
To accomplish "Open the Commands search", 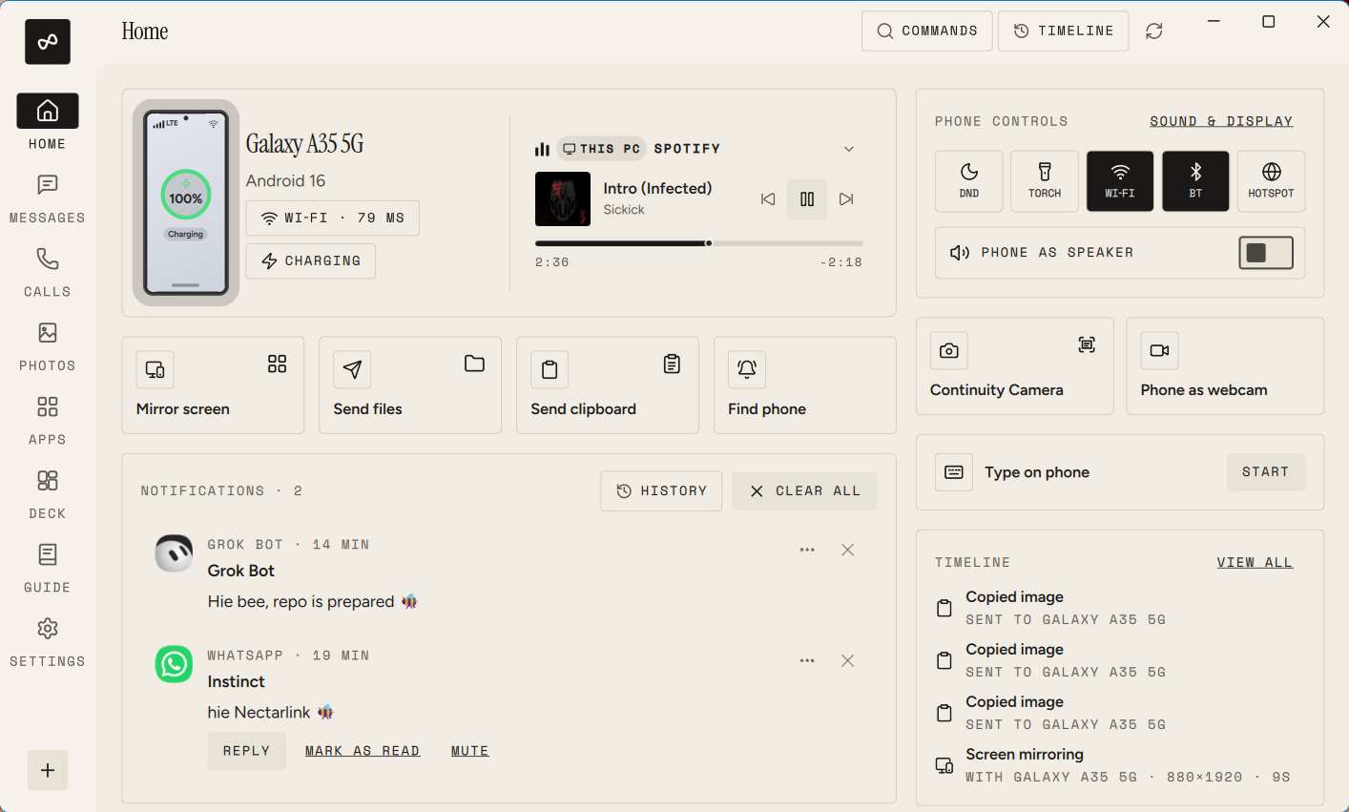I will tap(927, 31).
